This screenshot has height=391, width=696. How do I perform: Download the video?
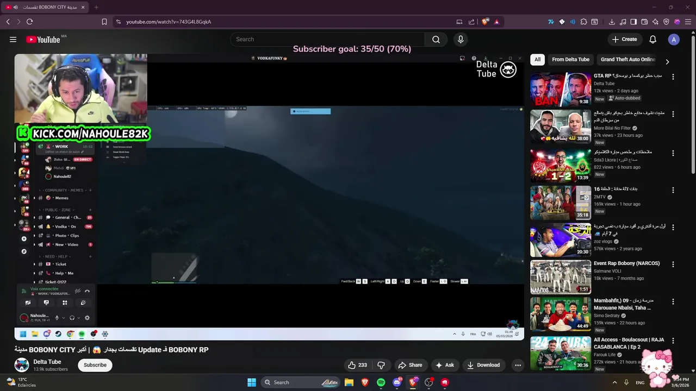click(x=483, y=365)
